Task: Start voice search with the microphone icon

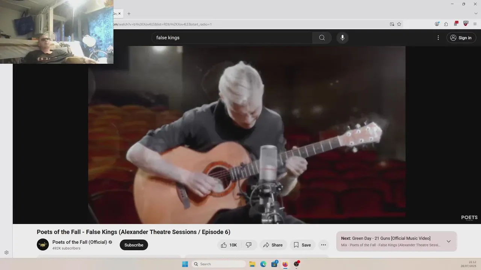Action: point(342,37)
